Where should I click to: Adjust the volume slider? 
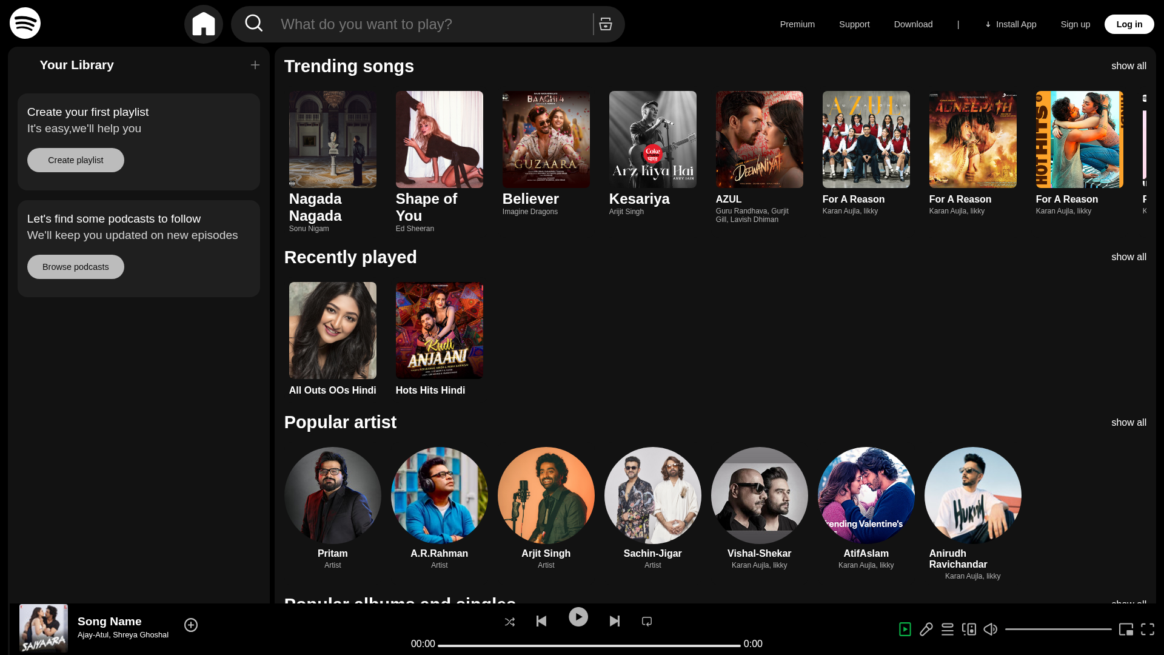point(1059,630)
